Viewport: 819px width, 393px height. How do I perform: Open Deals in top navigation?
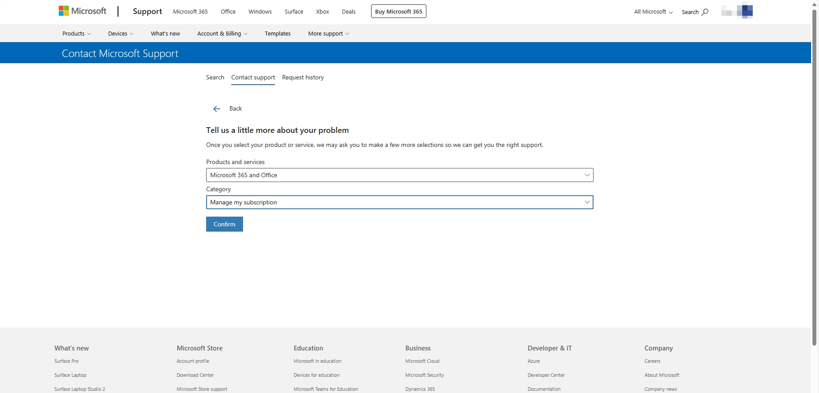click(x=349, y=11)
